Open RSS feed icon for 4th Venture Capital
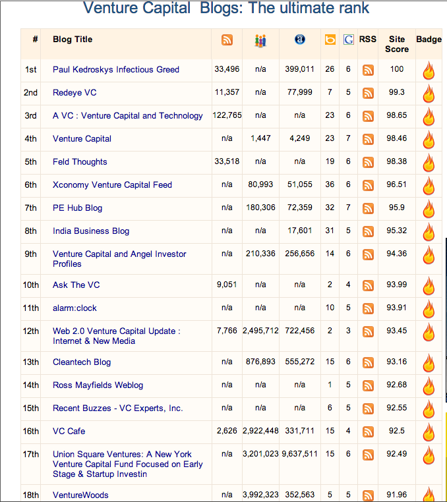Screen dimensions: 447x502 368,139
